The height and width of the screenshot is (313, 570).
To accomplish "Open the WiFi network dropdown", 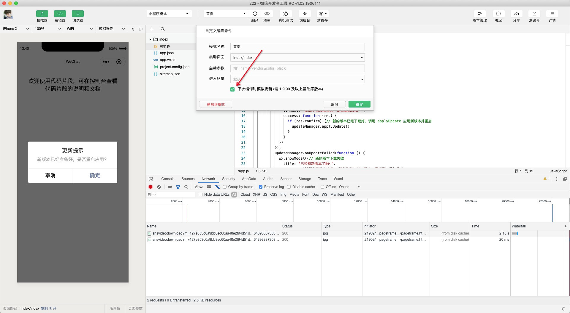I will 80,29.
